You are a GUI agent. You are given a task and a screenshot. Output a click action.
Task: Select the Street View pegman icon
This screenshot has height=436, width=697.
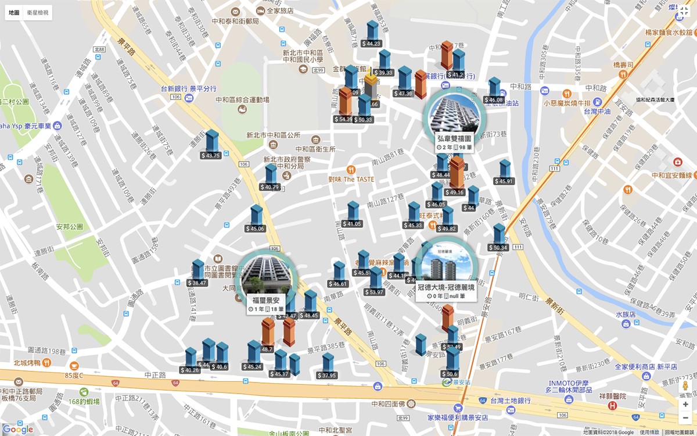[x=685, y=386]
